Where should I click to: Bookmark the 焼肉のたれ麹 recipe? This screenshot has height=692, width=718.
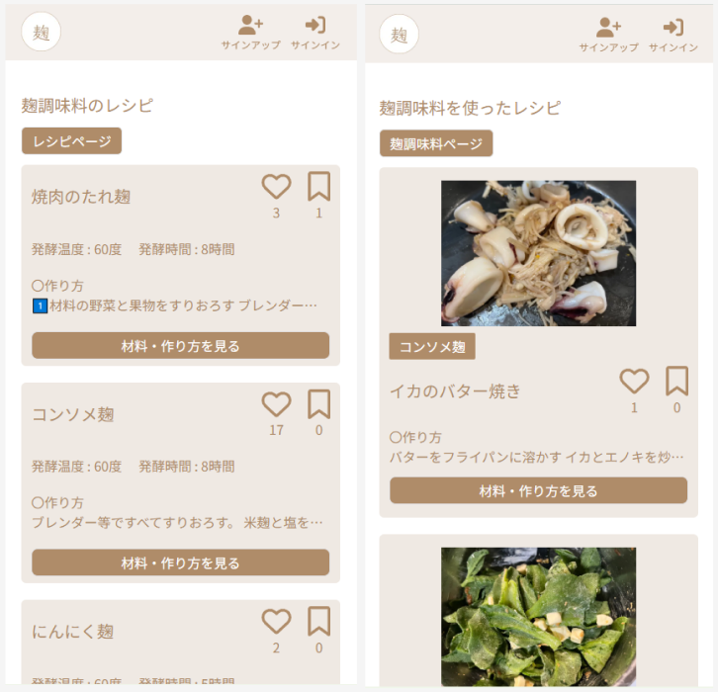pyautogui.click(x=318, y=186)
